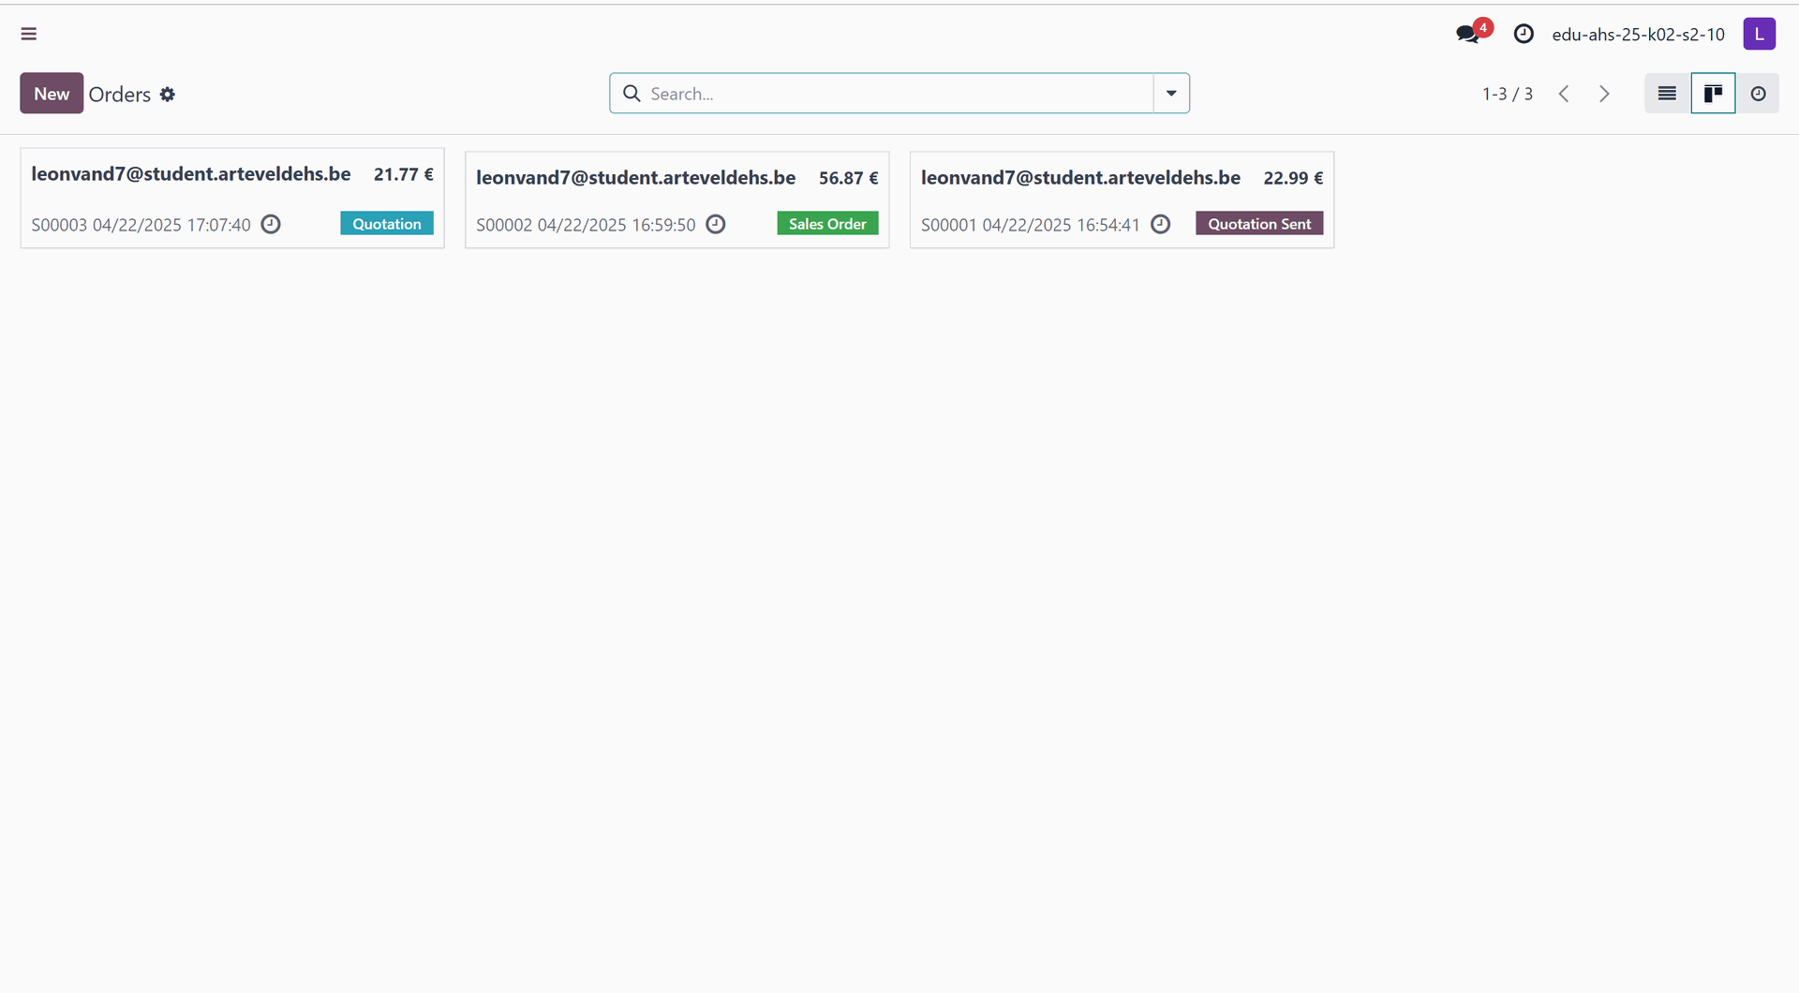Open user avatar menu L
This screenshot has width=1799, height=993.
pos(1759,34)
